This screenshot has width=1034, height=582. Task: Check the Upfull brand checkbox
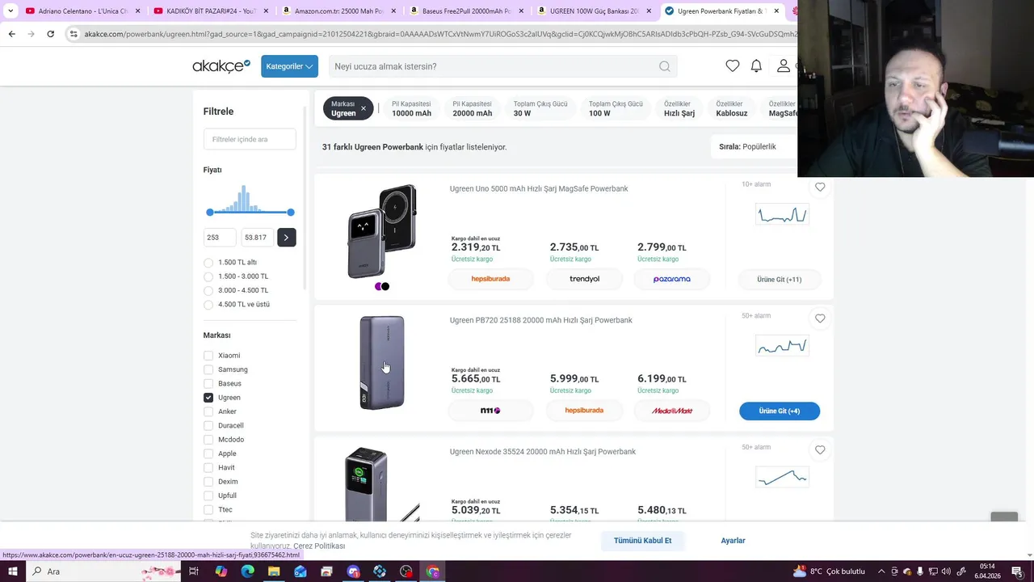click(x=208, y=496)
